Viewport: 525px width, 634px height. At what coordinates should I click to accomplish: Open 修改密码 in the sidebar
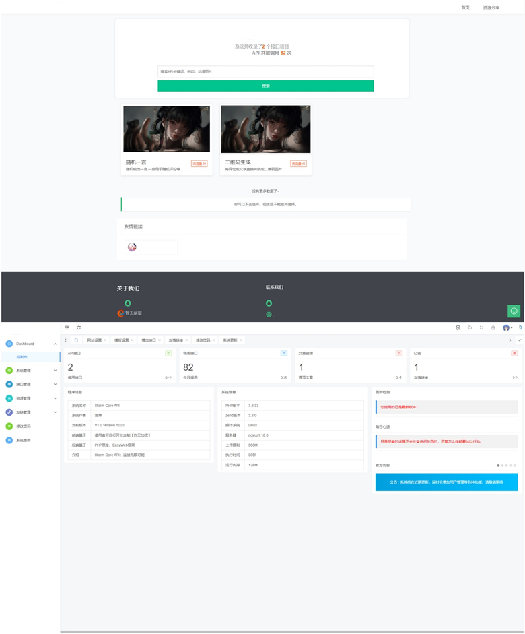point(24,426)
